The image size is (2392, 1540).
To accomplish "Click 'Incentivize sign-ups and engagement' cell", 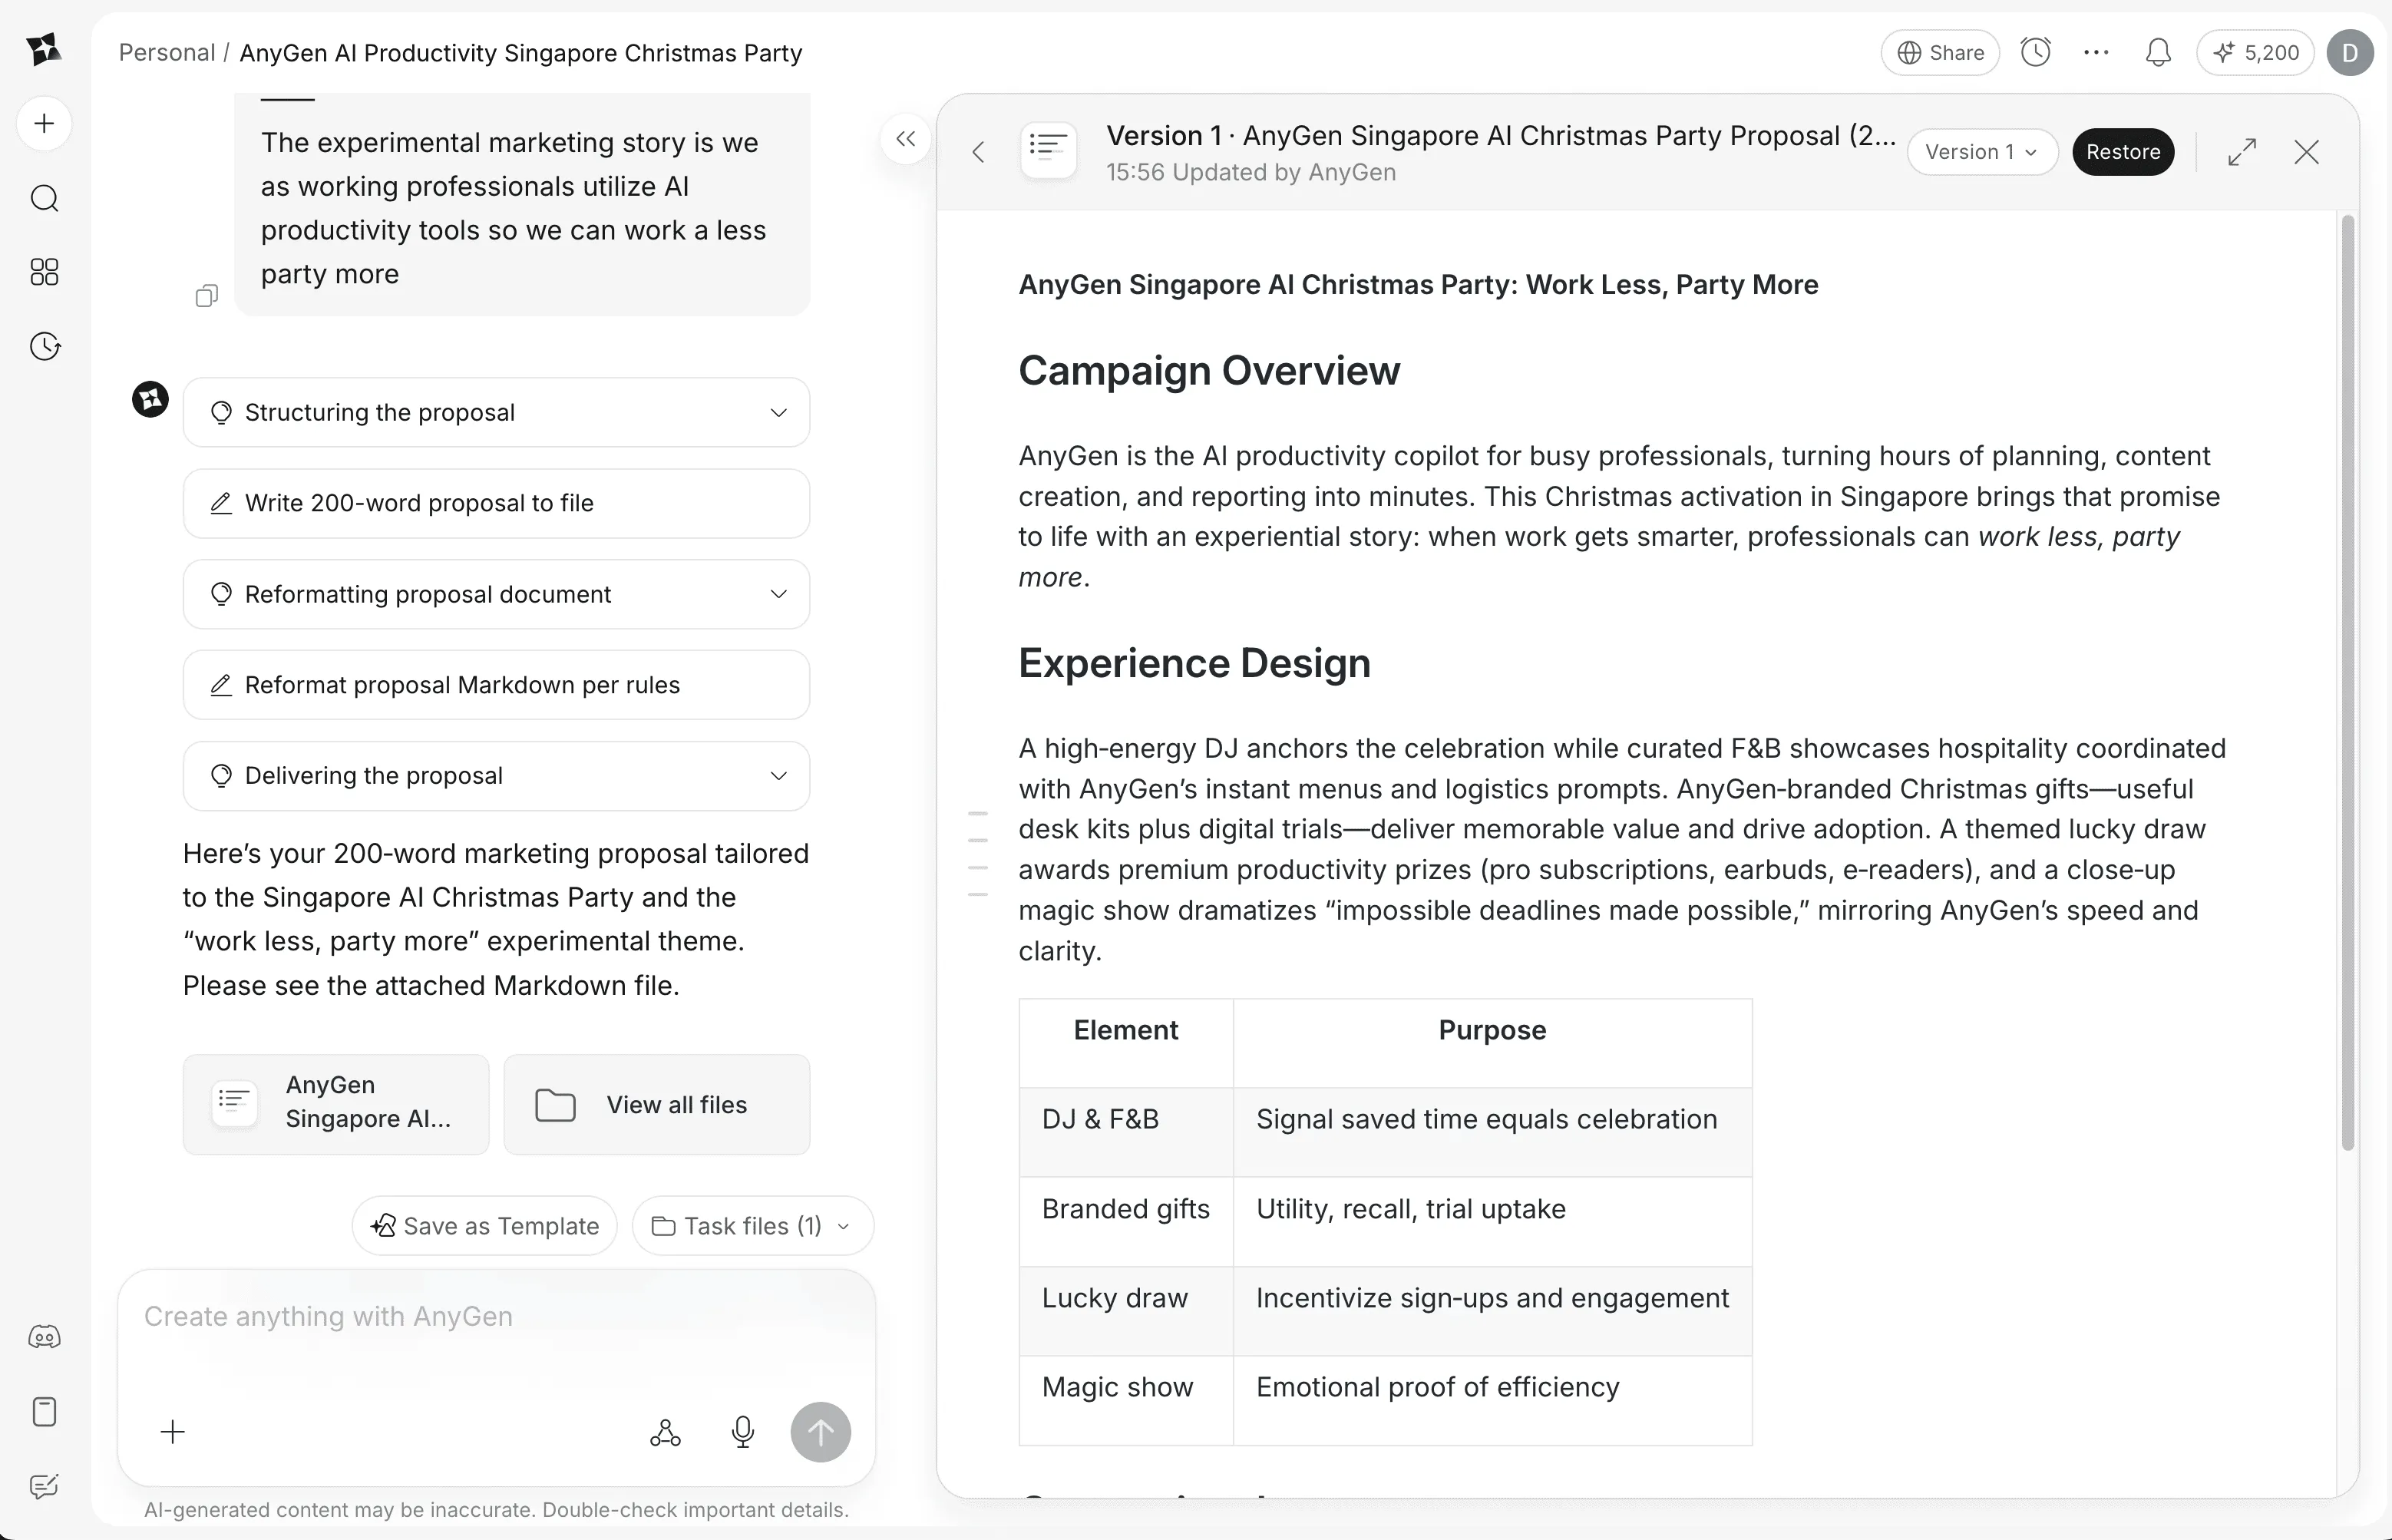I will [x=1492, y=1311].
